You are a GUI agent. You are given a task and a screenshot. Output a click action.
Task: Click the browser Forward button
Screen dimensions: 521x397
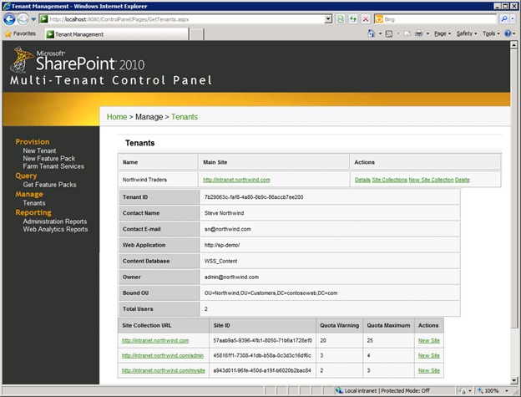click(x=24, y=18)
